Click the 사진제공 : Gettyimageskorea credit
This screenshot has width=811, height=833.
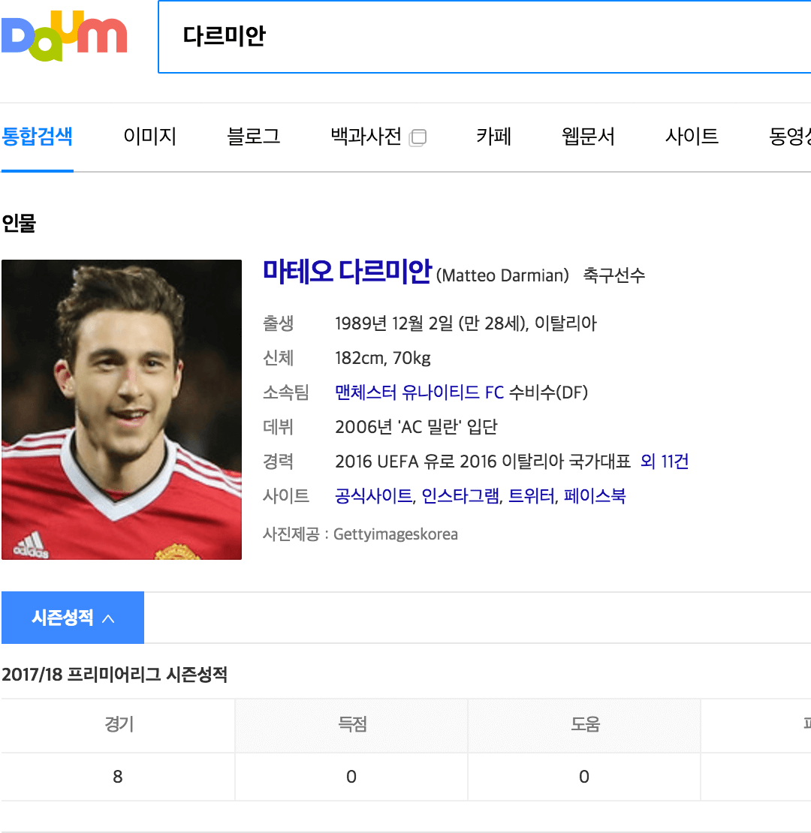(360, 534)
